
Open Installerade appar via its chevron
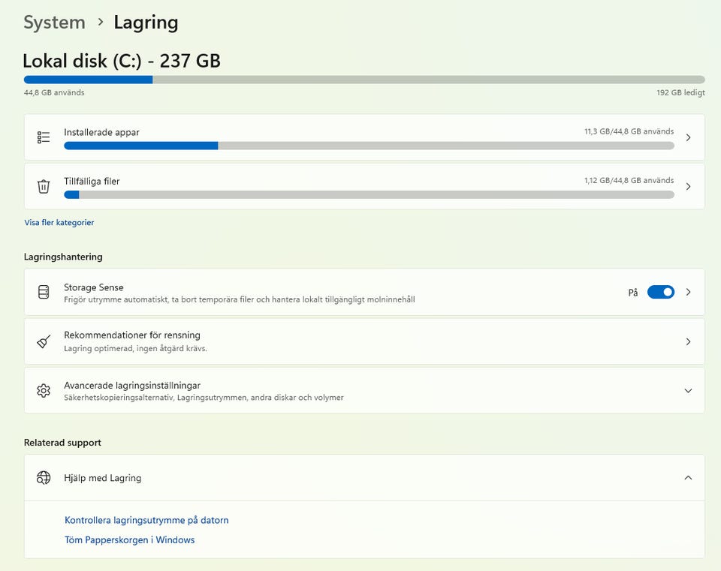click(x=689, y=137)
